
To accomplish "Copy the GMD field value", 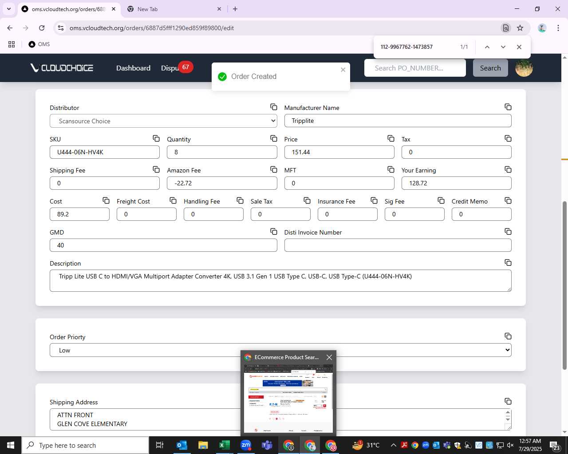I will 274,232.
